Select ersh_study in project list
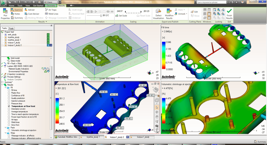This screenshot has height=145, width=267. click(12, 34)
